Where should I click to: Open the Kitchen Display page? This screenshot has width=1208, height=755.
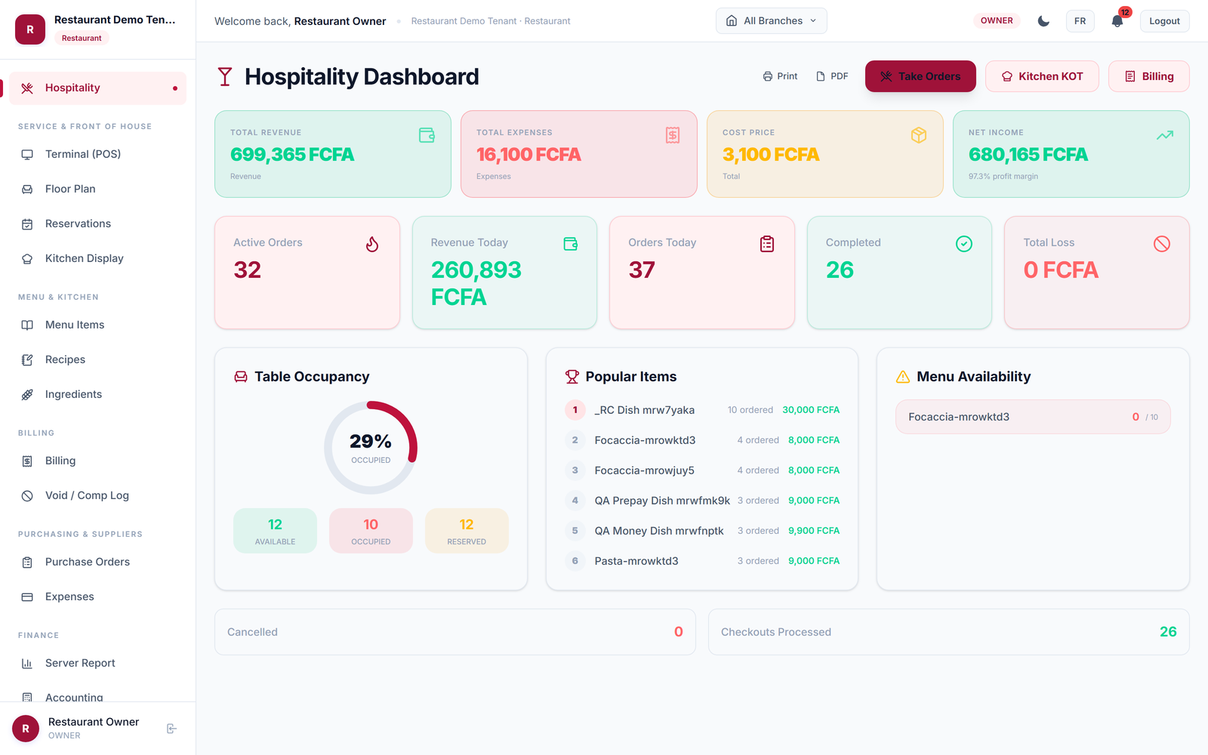pos(97,258)
